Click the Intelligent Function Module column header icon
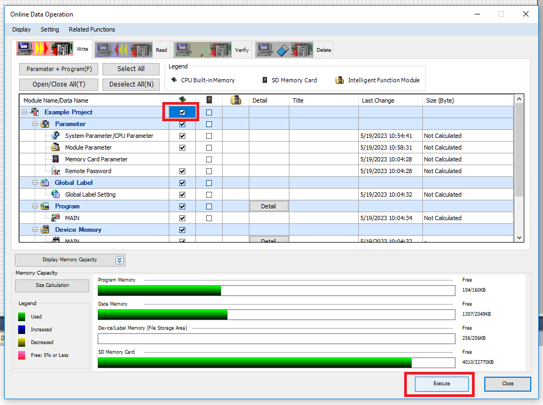 pos(235,100)
